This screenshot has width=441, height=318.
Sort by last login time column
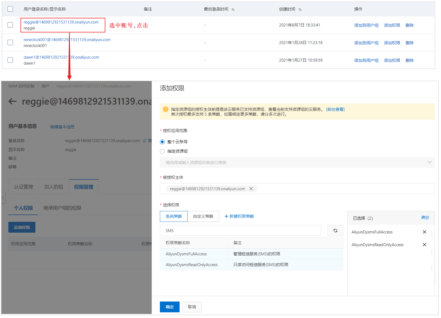[x=233, y=9]
